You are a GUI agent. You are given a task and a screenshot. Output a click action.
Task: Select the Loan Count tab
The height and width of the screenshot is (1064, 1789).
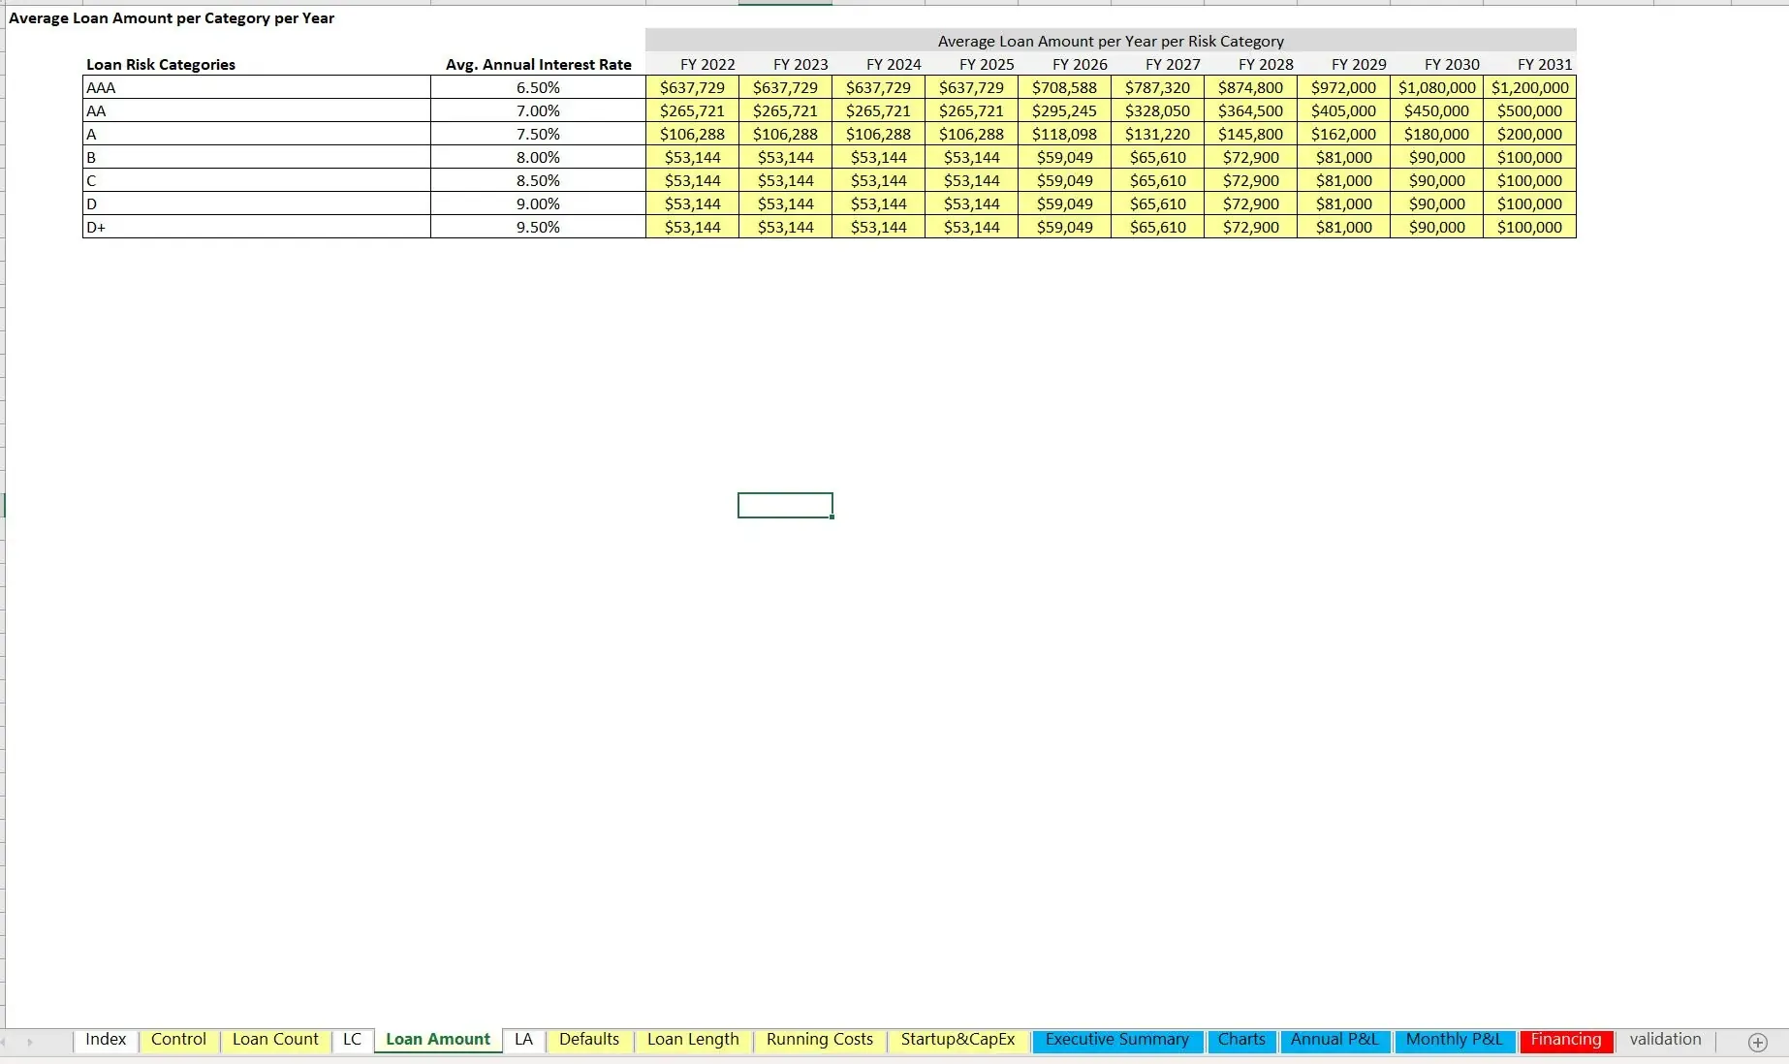(x=275, y=1040)
